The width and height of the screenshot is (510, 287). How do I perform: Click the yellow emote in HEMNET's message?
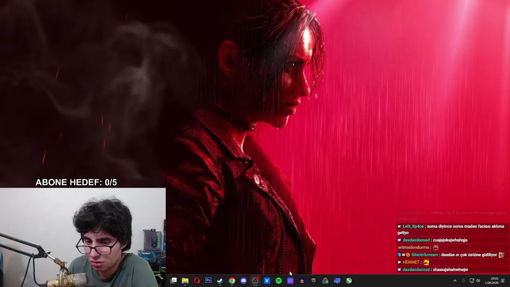[426, 262]
